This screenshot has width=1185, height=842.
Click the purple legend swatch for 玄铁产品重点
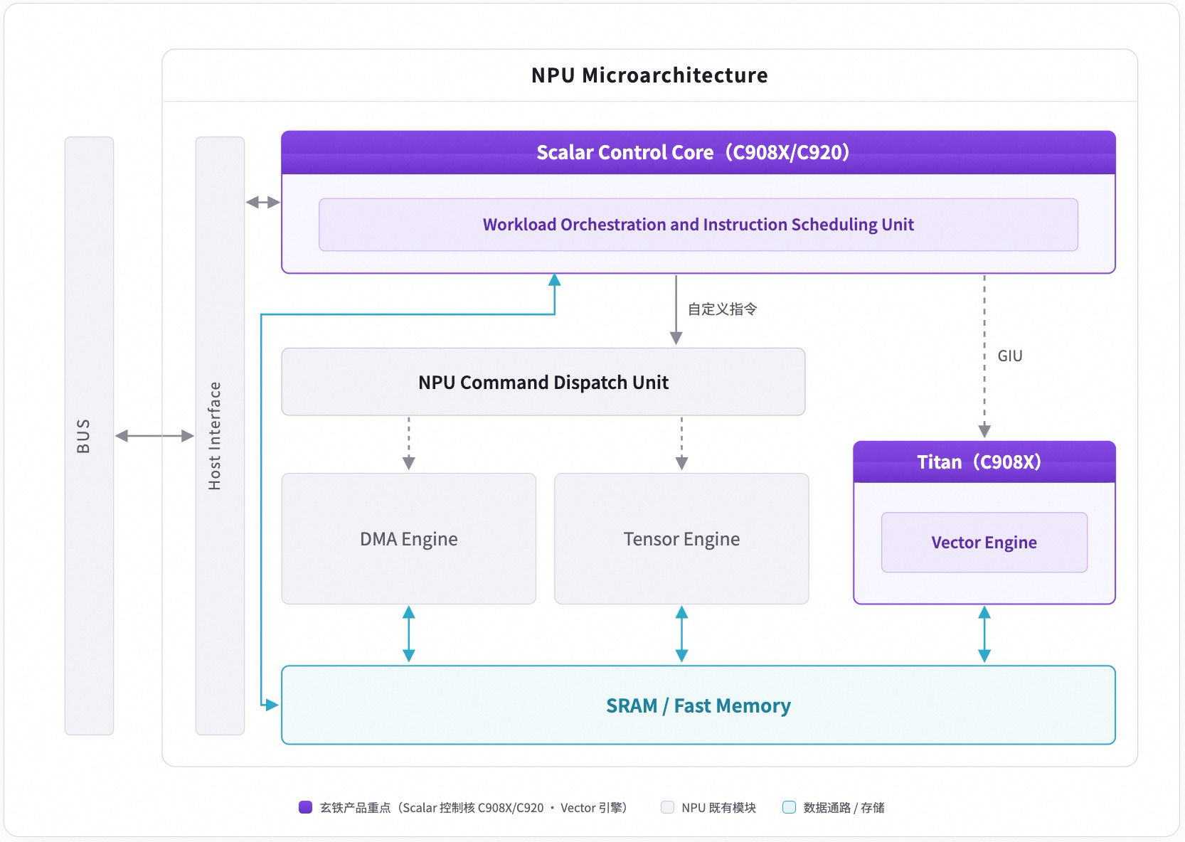pos(305,807)
